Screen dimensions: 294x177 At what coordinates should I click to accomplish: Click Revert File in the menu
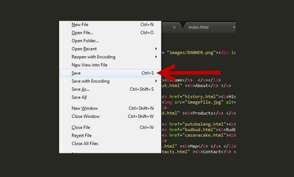(x=82, y=135)
